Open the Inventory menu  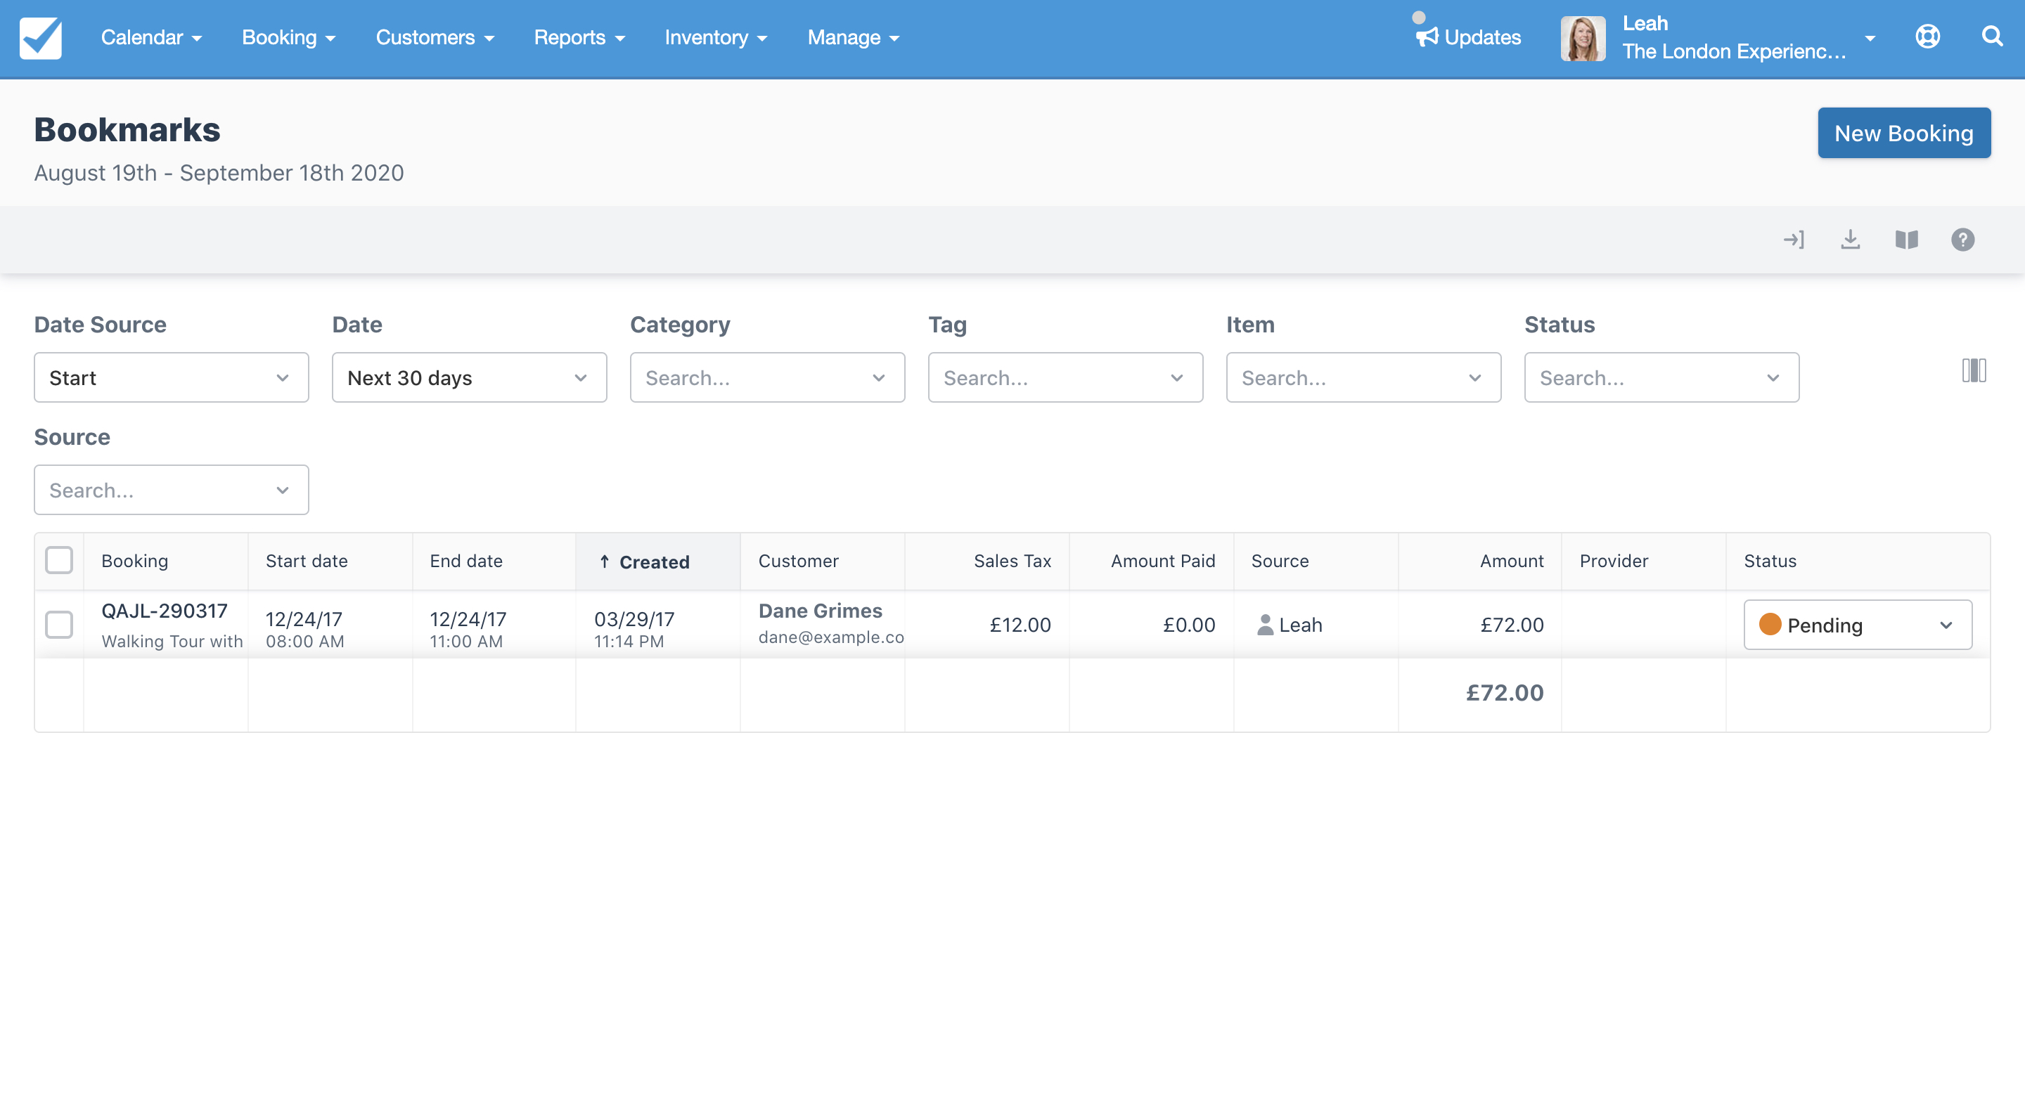click(715, 37)
